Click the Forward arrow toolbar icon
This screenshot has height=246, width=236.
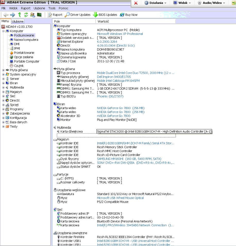(12, 15)
